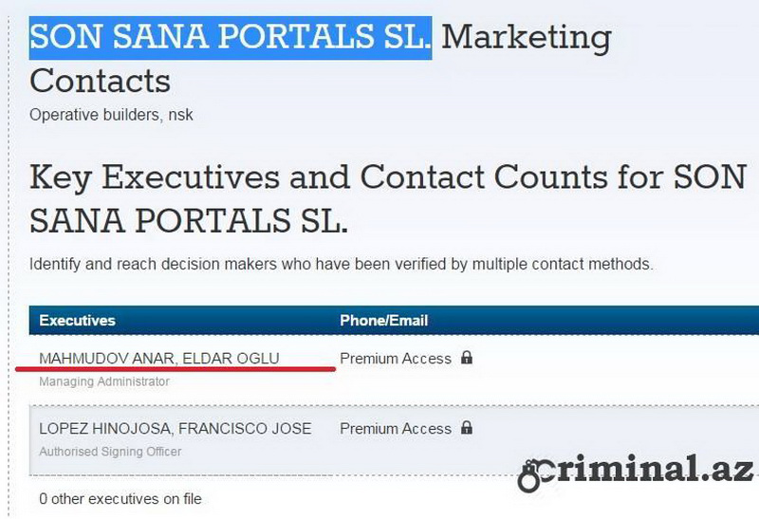Click the lock icon in Lopez Hinojosa row

coord(467,428)
